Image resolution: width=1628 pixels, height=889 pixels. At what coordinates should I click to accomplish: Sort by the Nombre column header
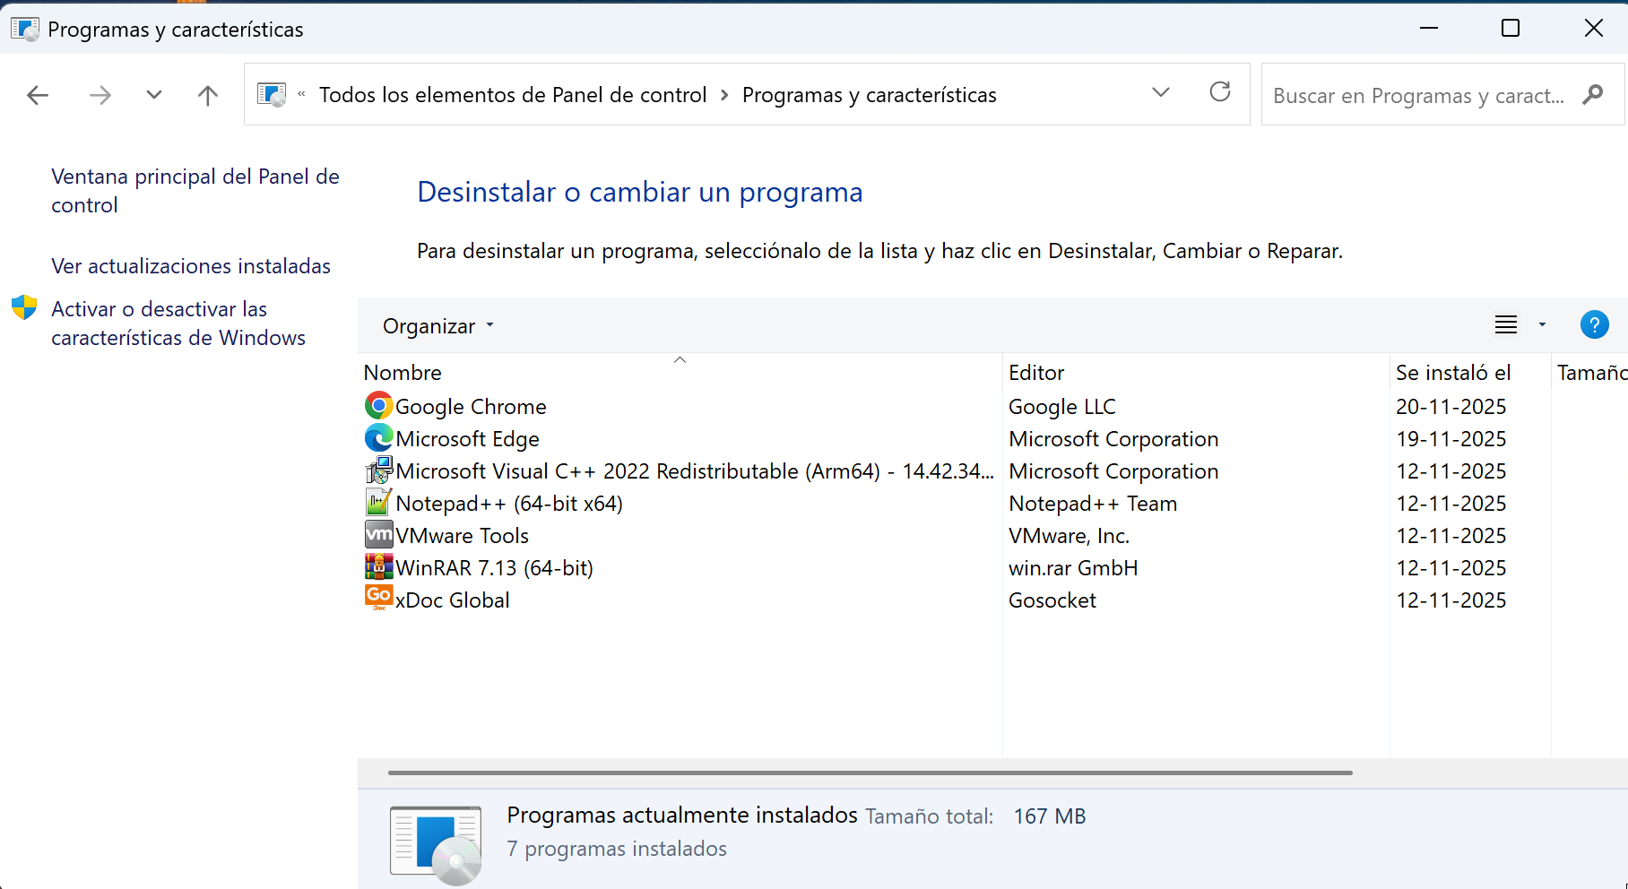(x=680, y=372)
